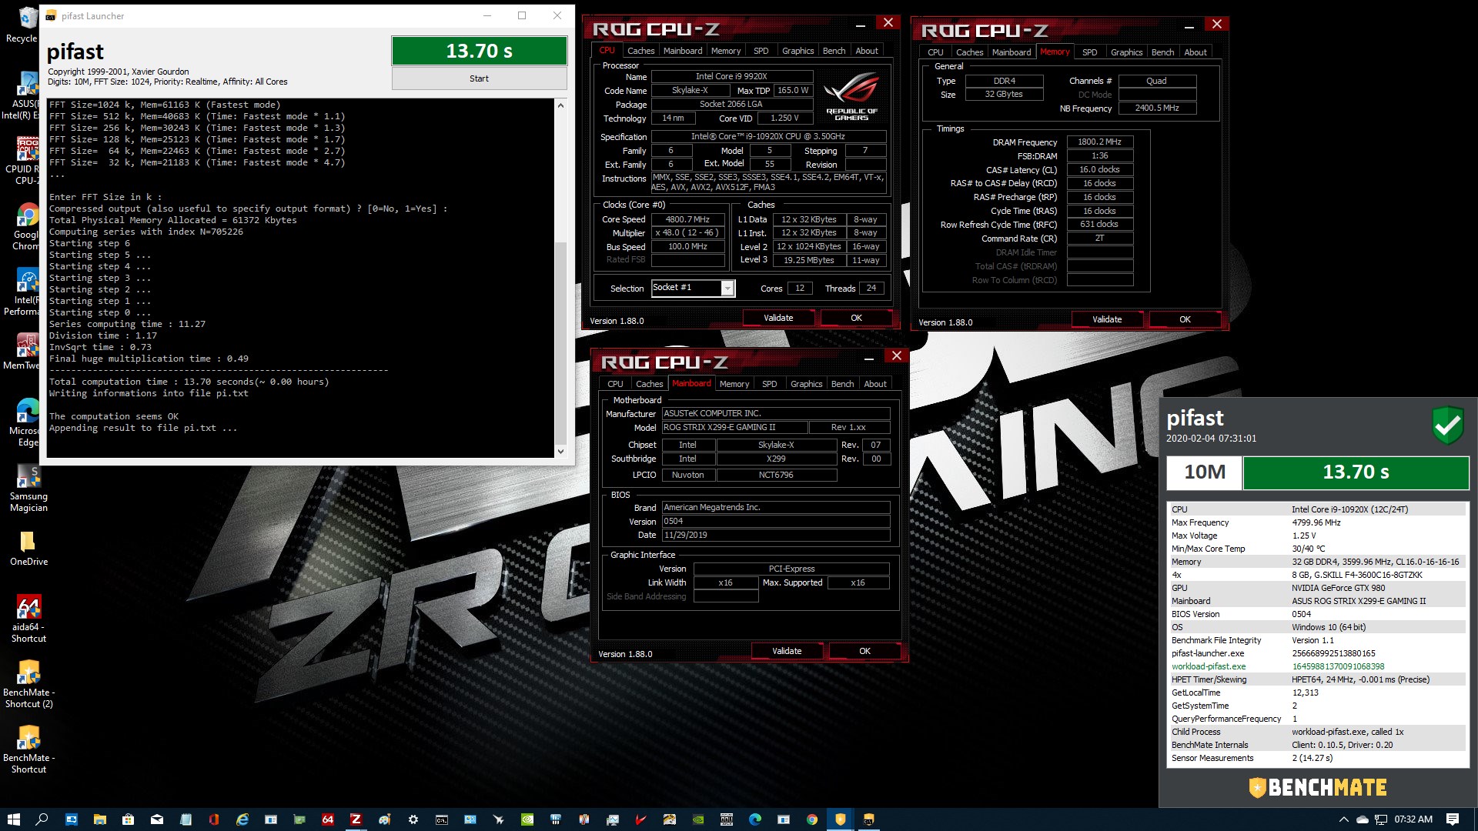Open taskbar search magnifier

point(42,819)
